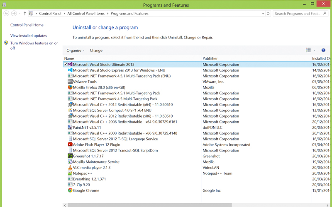Viewport: 332px width, 207px height.
Task: Click the up arrow navigation icon
Action: tap(24, 14)
